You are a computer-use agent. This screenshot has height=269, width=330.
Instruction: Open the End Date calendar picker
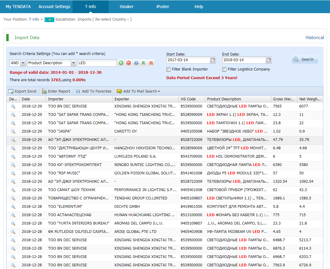click(268, 60)
